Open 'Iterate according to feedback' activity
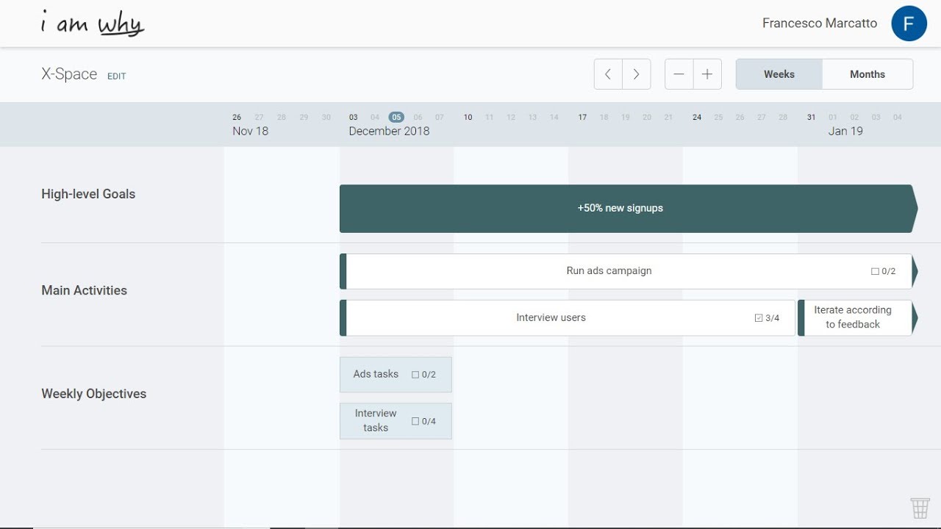 [x=858, y=318]
